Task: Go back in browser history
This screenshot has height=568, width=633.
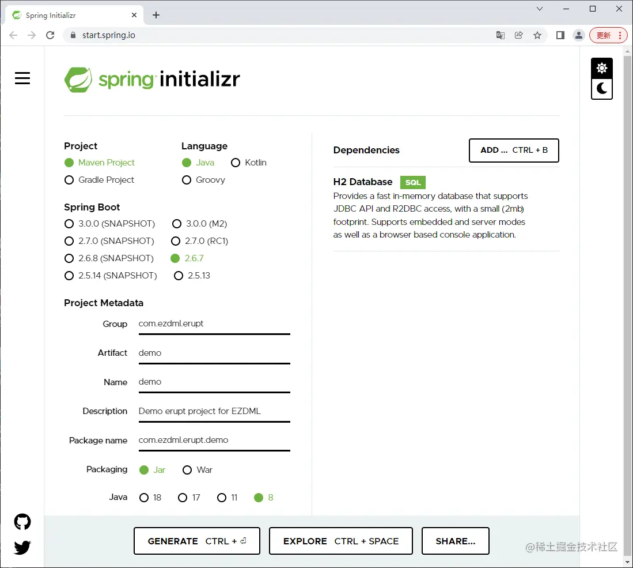Action: coord(13,35)
